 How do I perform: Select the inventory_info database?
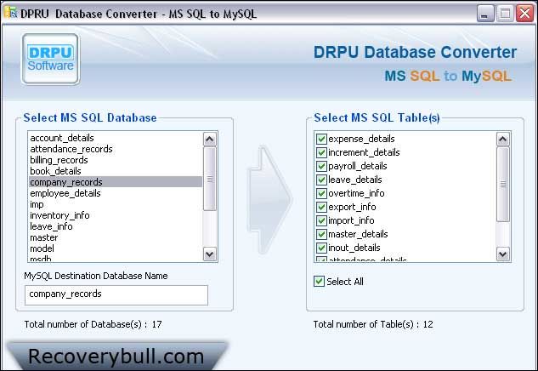click(116, 215)
